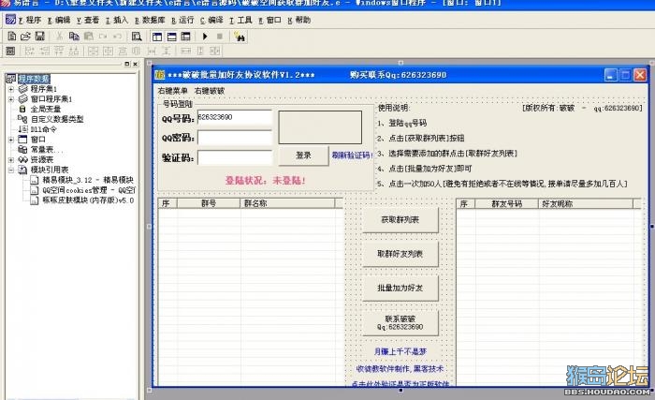This screenshot has width=655, height=400.
Task: Click the program logo icon beside 程序 menu
Action: pyautogui.click(x=11, y=20)
